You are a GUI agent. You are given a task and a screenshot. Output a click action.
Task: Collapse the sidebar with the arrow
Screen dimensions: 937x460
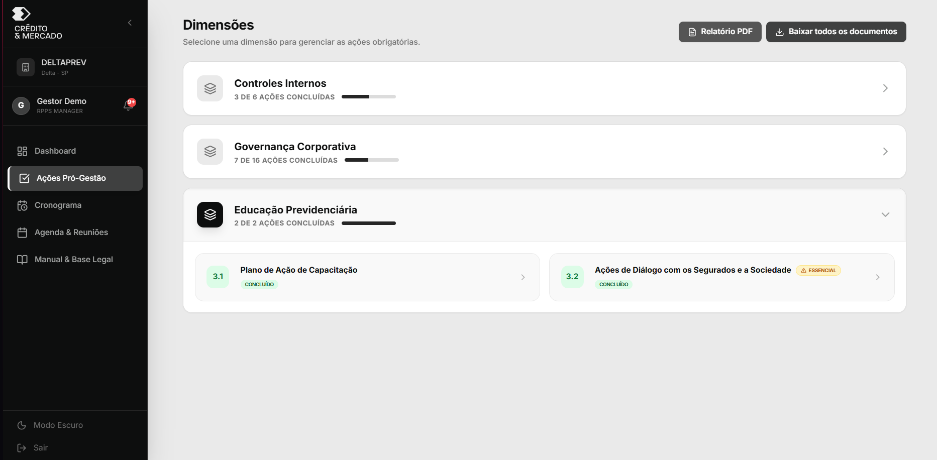tap(130, 23)
